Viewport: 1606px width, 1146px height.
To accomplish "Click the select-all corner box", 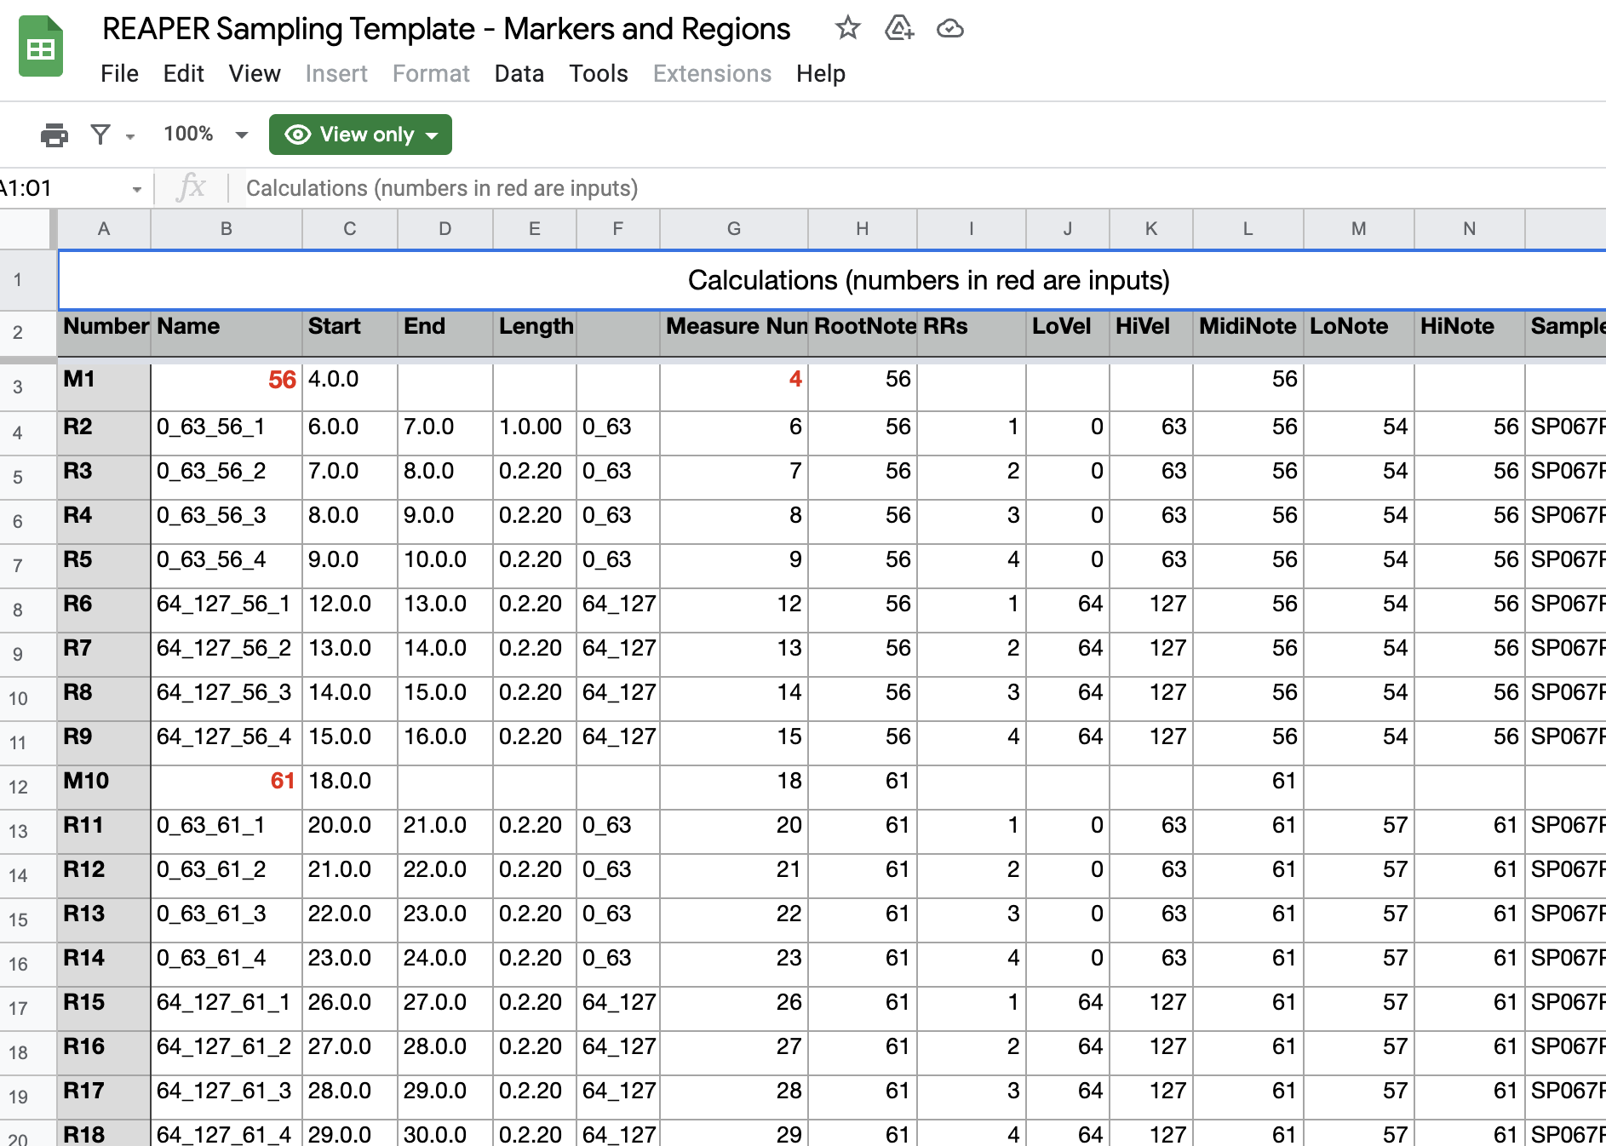I will [26, 229].
